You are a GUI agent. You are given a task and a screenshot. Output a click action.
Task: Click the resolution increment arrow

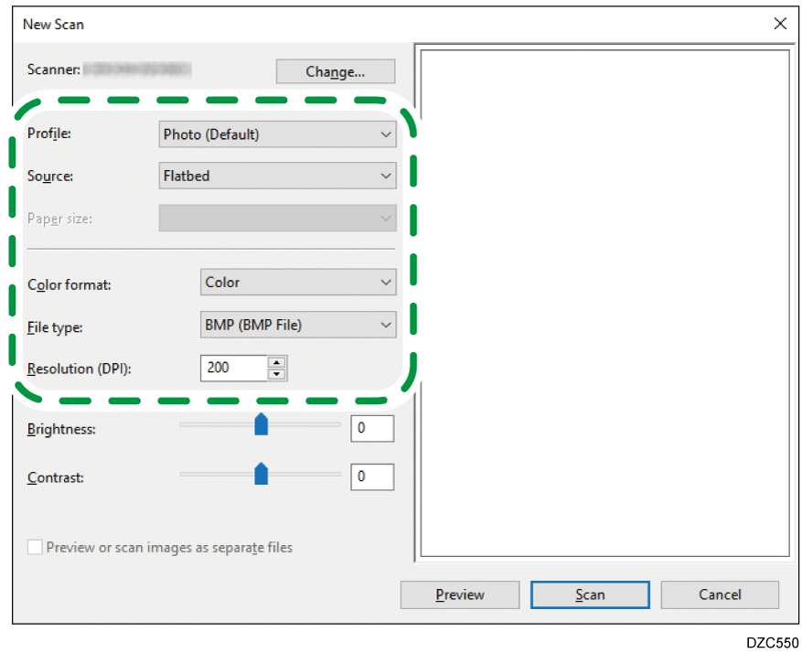pyautogui.click(x=276, y=363)
